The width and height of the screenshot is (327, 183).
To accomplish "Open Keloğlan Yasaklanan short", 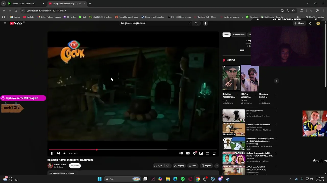I will 231,78.
